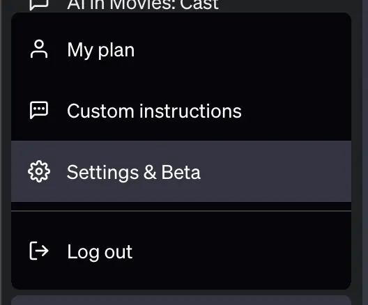Select the highlighted Settings & Beta item
Image resolution: width=368 pixels, height=305 pixels.
point(181,171)
